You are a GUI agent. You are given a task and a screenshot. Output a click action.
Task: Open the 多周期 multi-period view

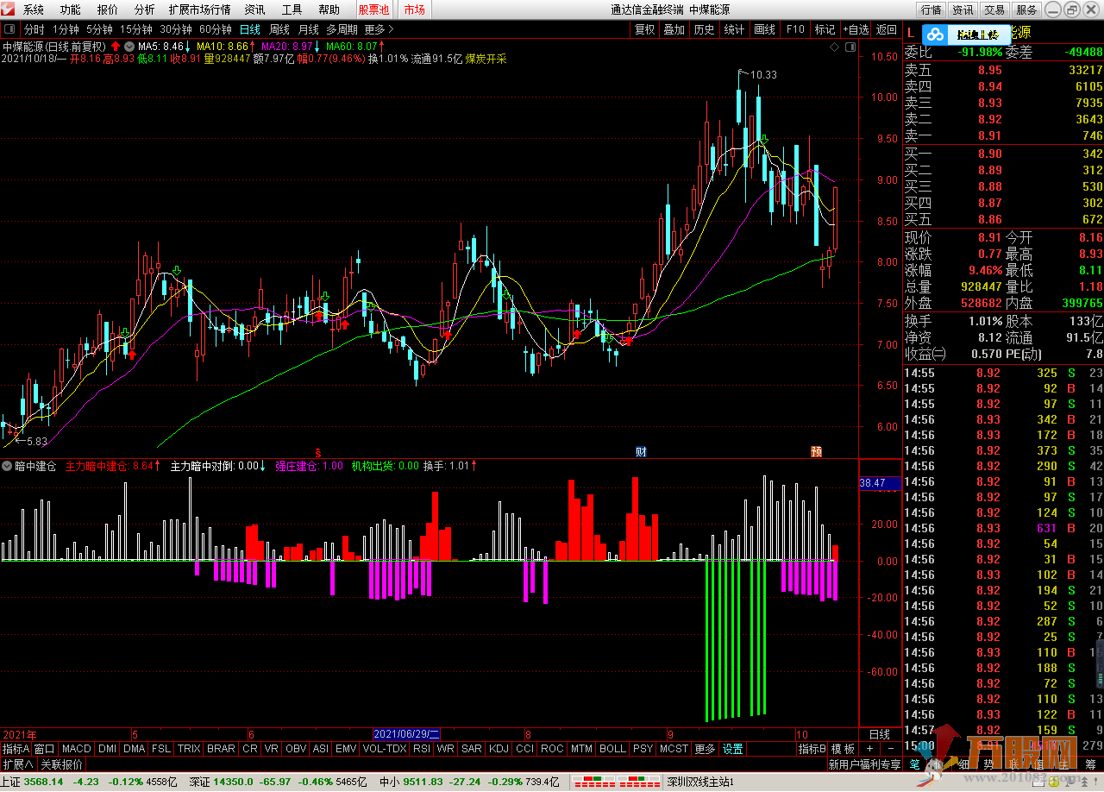coord(342,29)
